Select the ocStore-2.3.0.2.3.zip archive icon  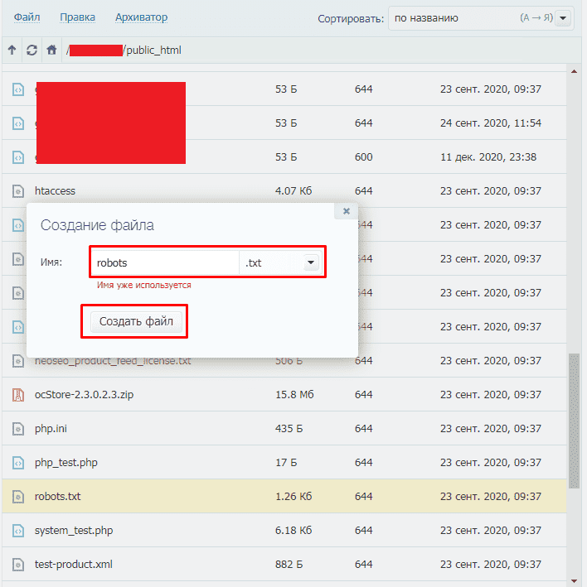click(x=18, y=395)
